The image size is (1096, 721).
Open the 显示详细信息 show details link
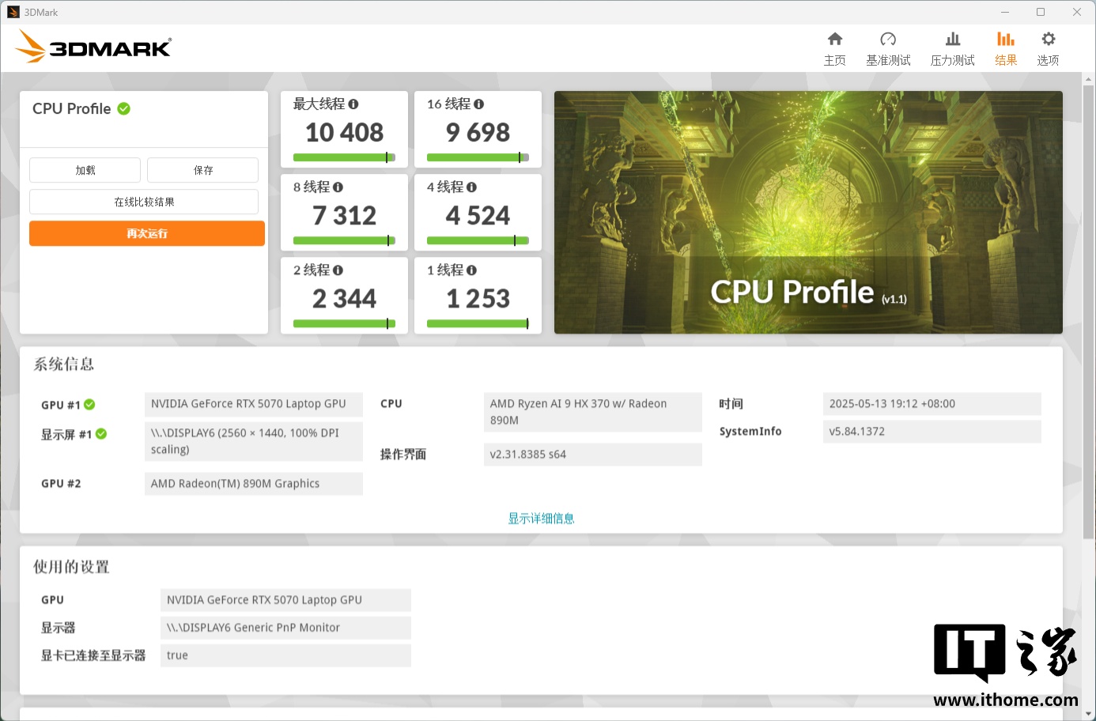(541, 519)
